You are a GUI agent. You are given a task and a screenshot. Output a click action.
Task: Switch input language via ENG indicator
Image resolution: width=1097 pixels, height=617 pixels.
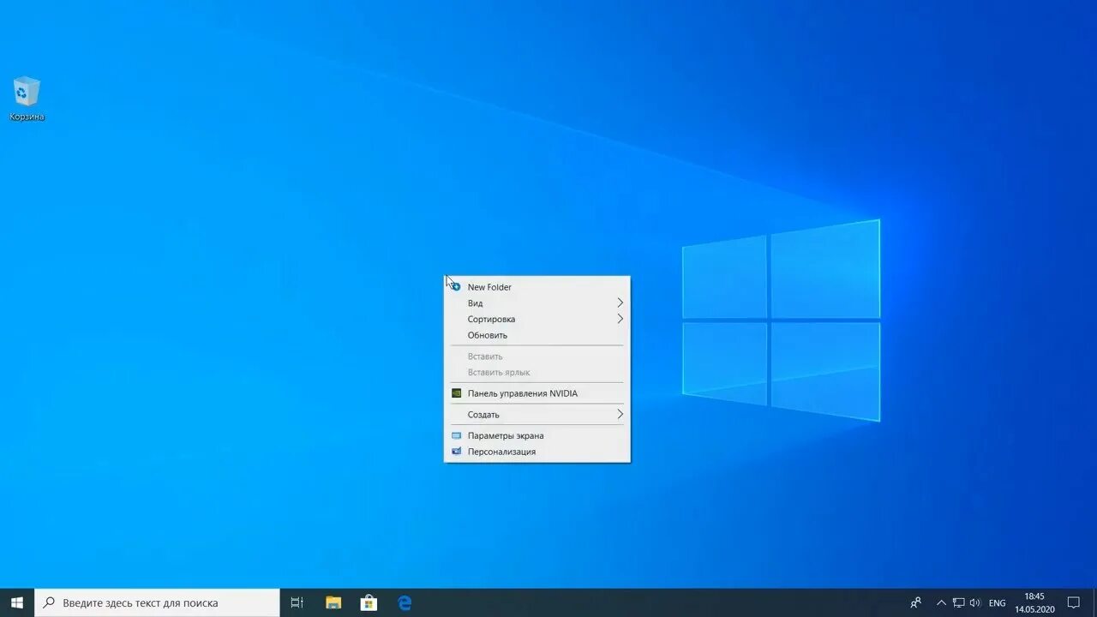[x=997, y=602]
